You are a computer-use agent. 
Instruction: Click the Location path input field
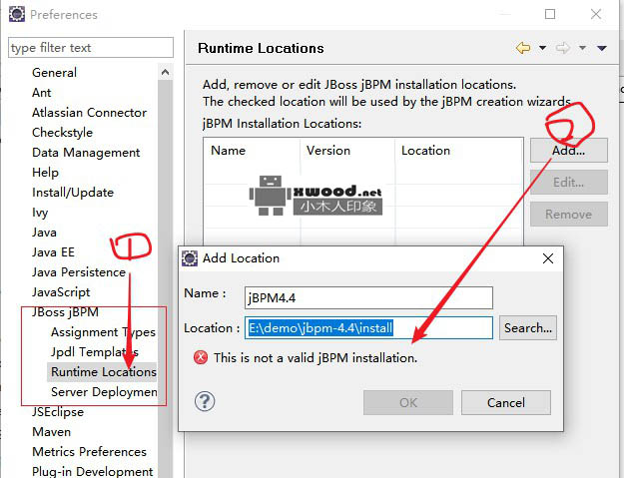tap(368, 328)
